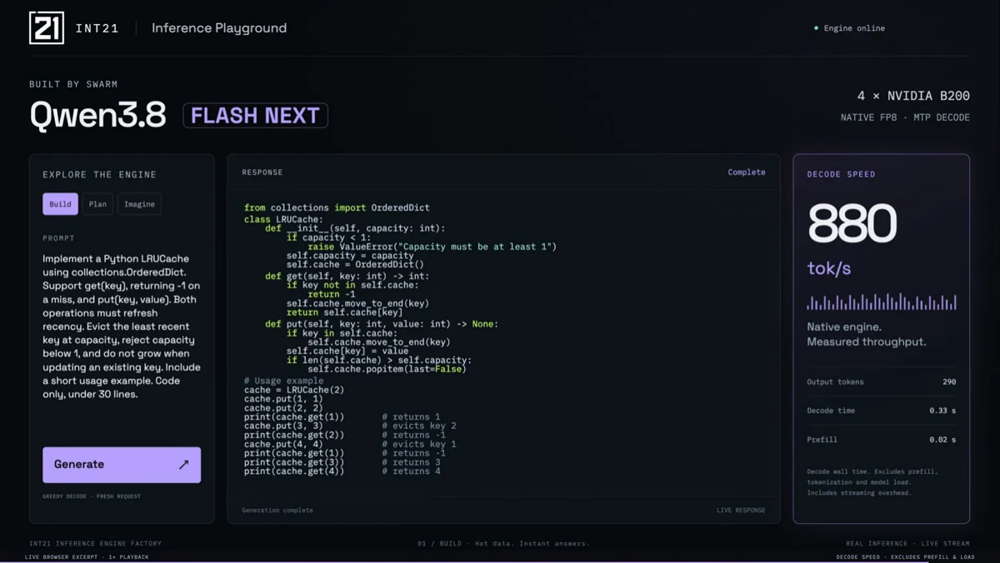Switch to the Imagine tab
Screen dimensions: 1000x563
(139, 204)
